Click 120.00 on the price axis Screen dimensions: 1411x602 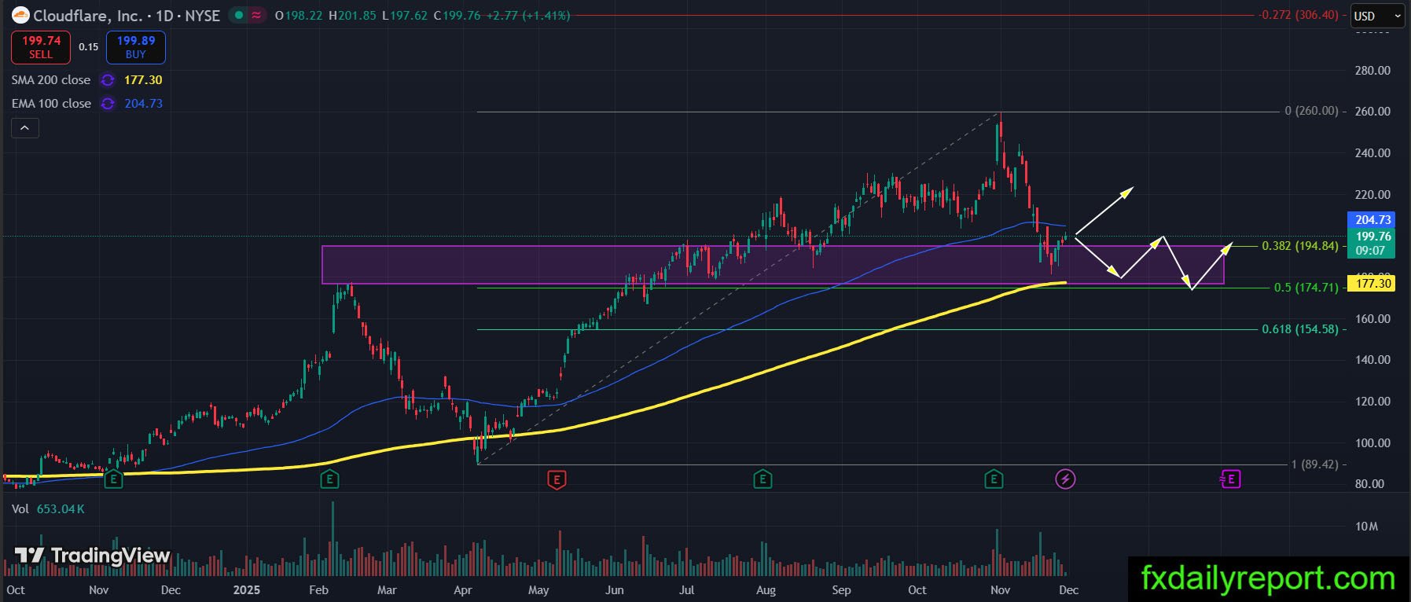pyautogui.click(x=1372, y=402)
